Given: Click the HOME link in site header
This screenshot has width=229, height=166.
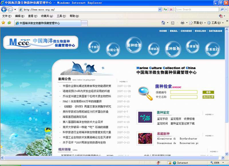Looking at the screenshot, I should coord(163,31).
